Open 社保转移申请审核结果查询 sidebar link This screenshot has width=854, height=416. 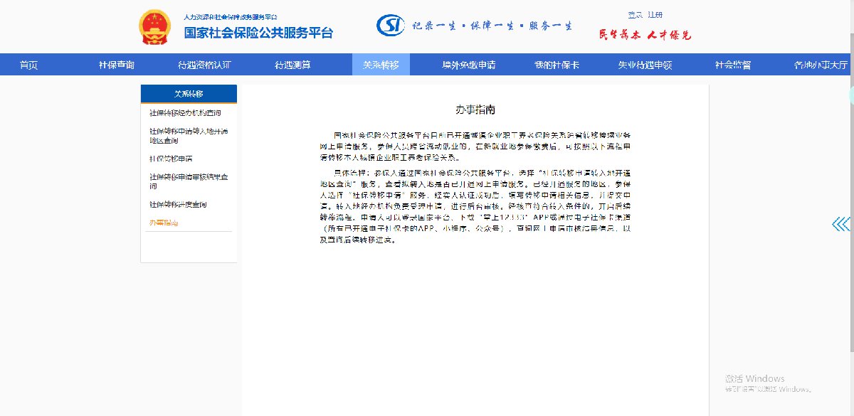tap(188, 181)
